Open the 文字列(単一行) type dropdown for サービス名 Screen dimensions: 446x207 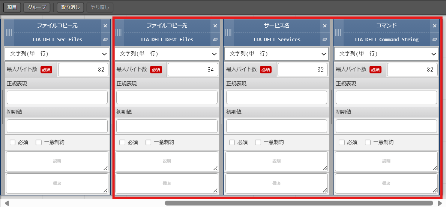click(277, 54)
